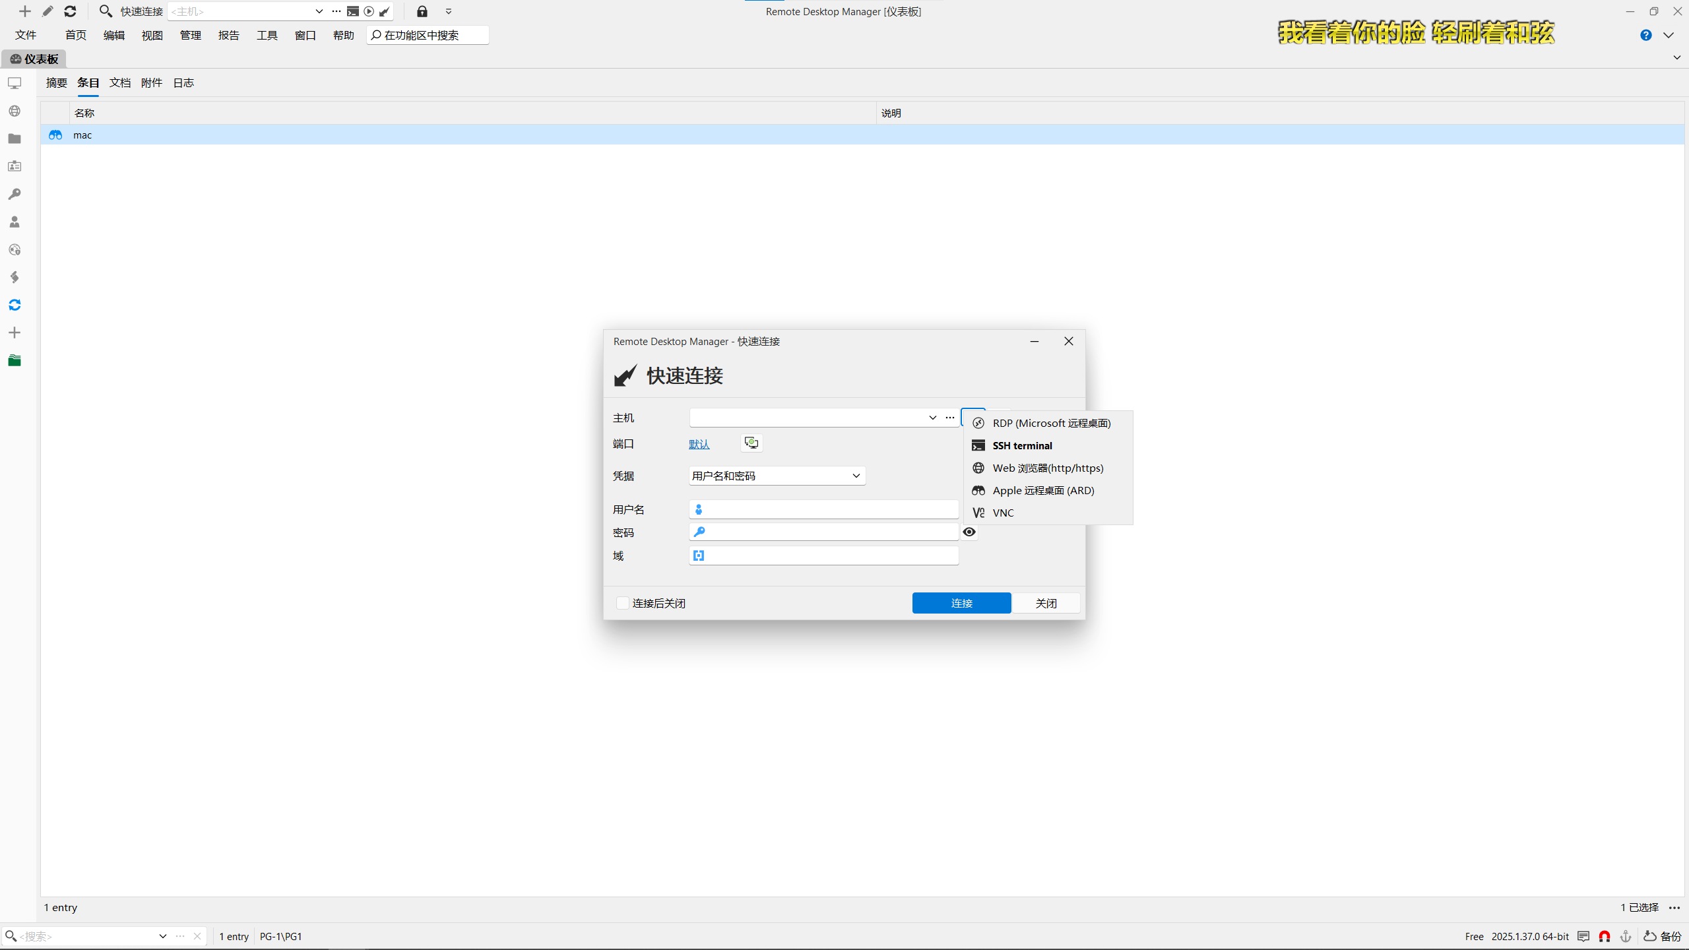Choose VNC from the connection type menu
The image size is (1689, 950).
pyautogui.click(x=1049, y=513)
